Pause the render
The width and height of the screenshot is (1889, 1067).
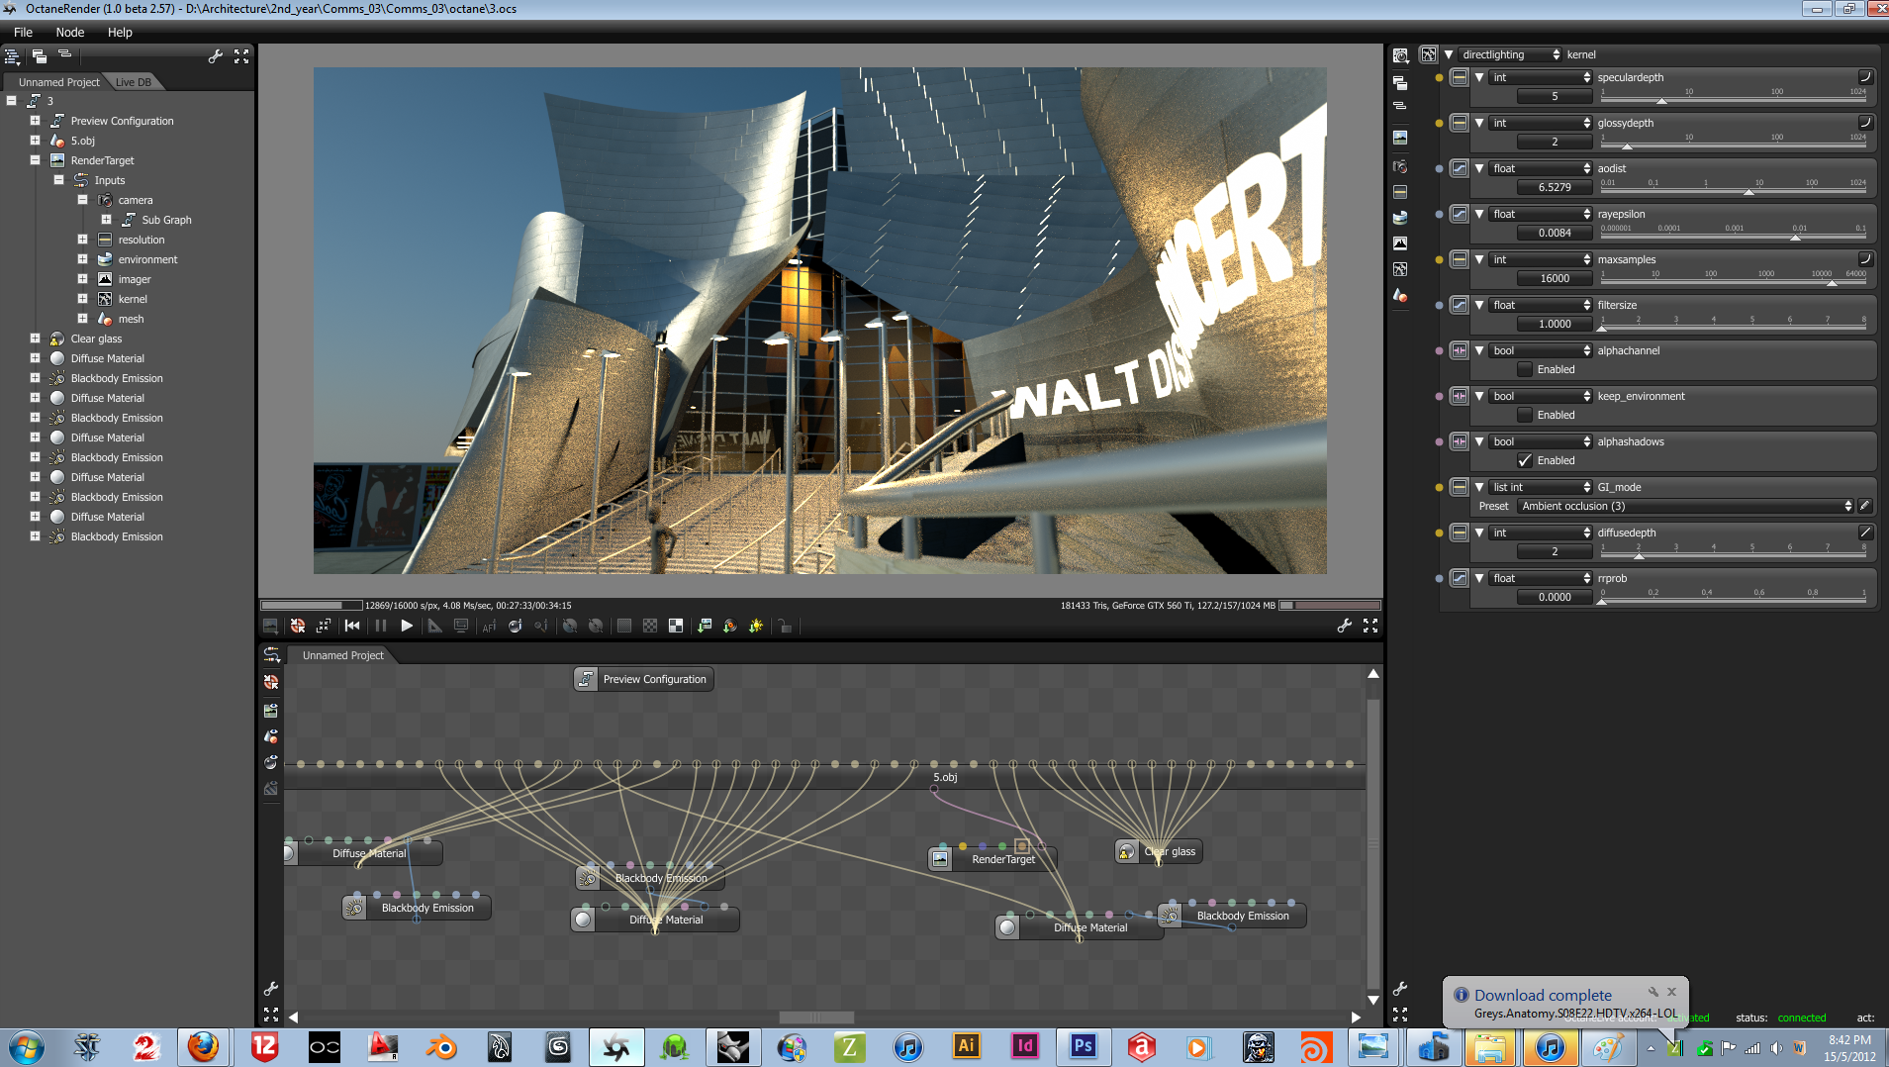click(381, 626)
